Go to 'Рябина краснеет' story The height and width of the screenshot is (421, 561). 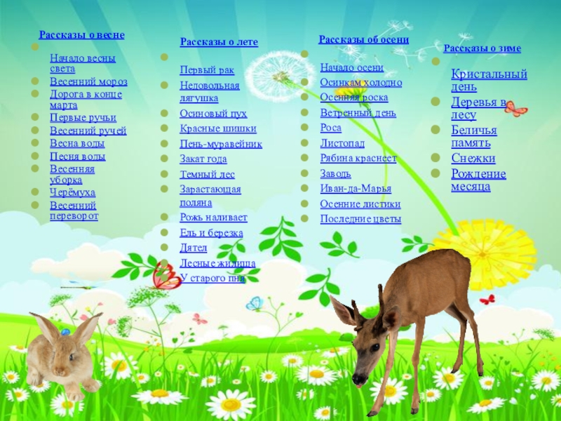pyautogui.click(x=358, y=159)
